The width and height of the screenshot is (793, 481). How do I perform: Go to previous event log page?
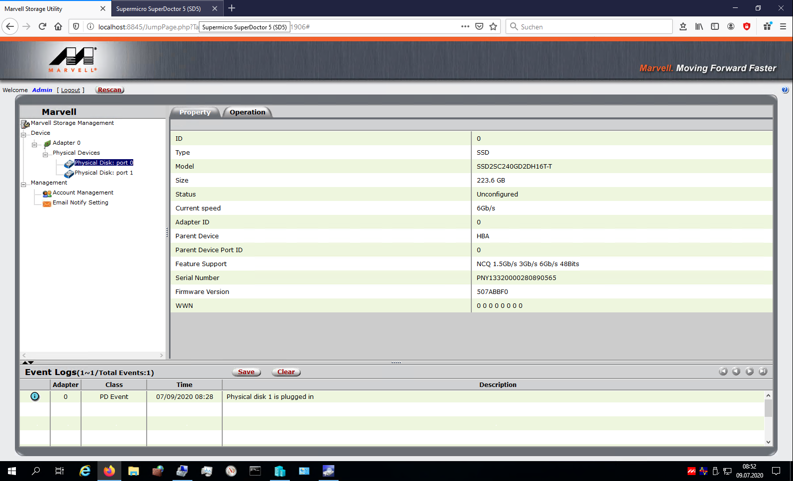point(736,372)
